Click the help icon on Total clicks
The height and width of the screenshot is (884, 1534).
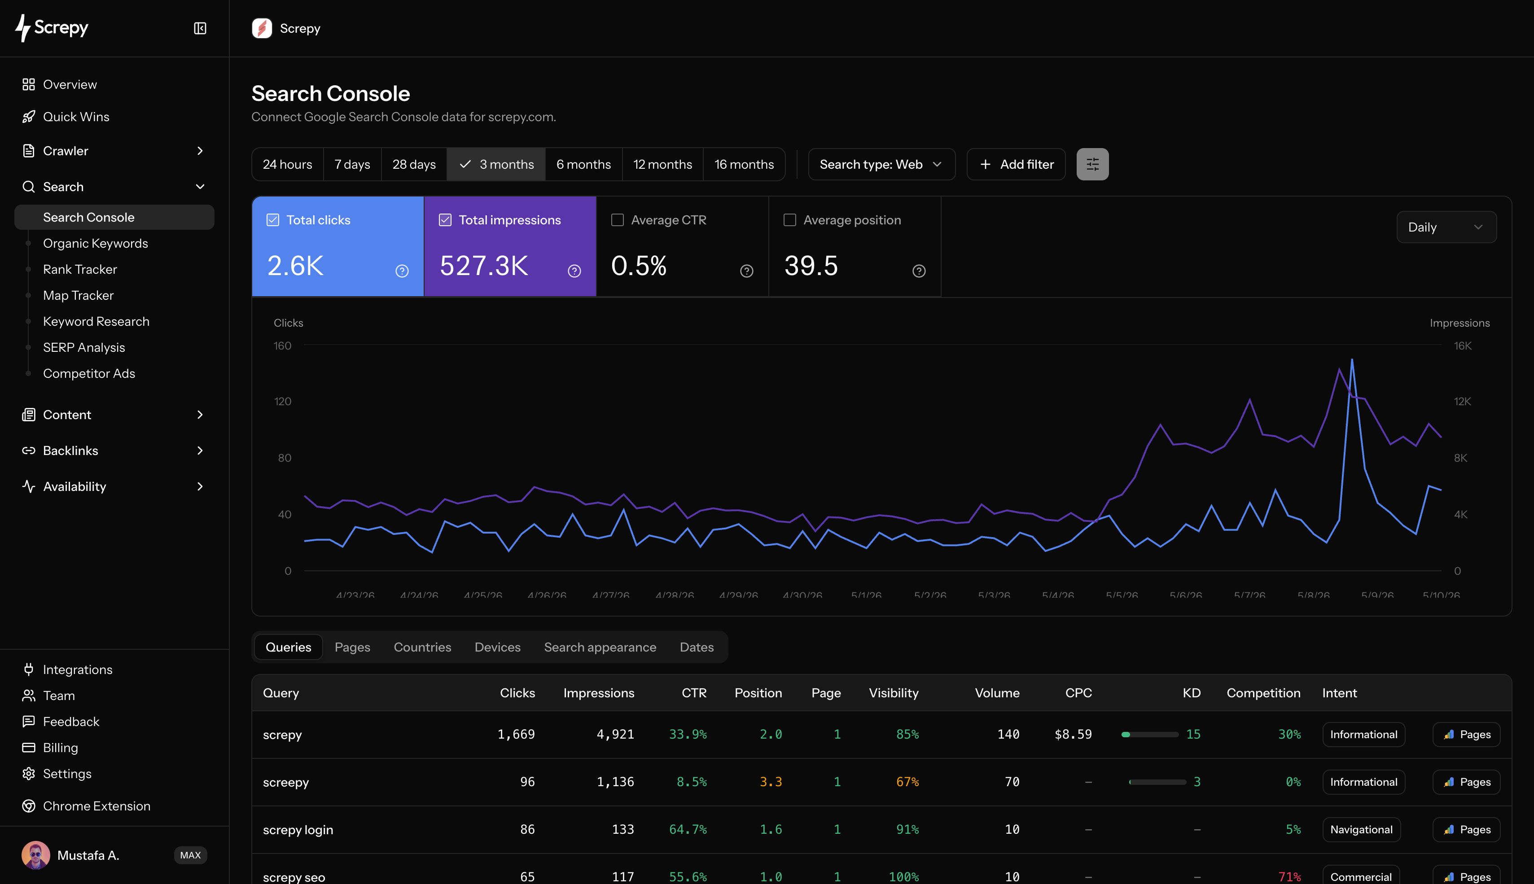coord(402,271)
